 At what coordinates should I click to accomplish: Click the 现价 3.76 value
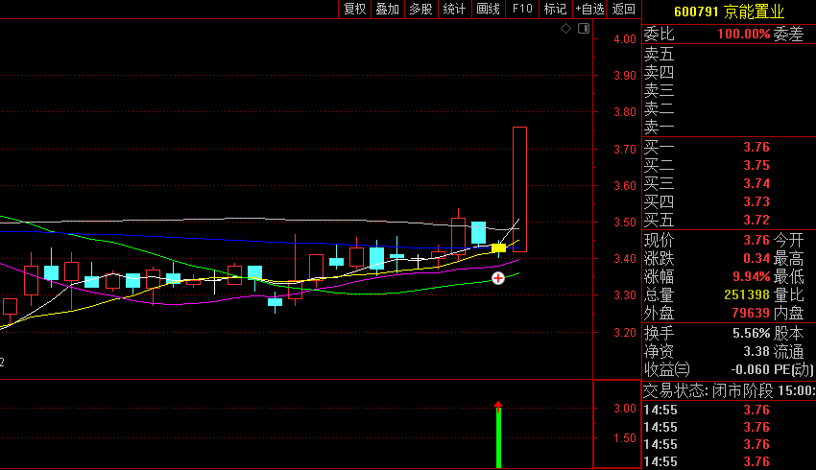(756, 240)
